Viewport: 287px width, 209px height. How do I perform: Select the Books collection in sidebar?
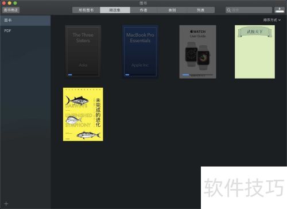pos(25,20)
